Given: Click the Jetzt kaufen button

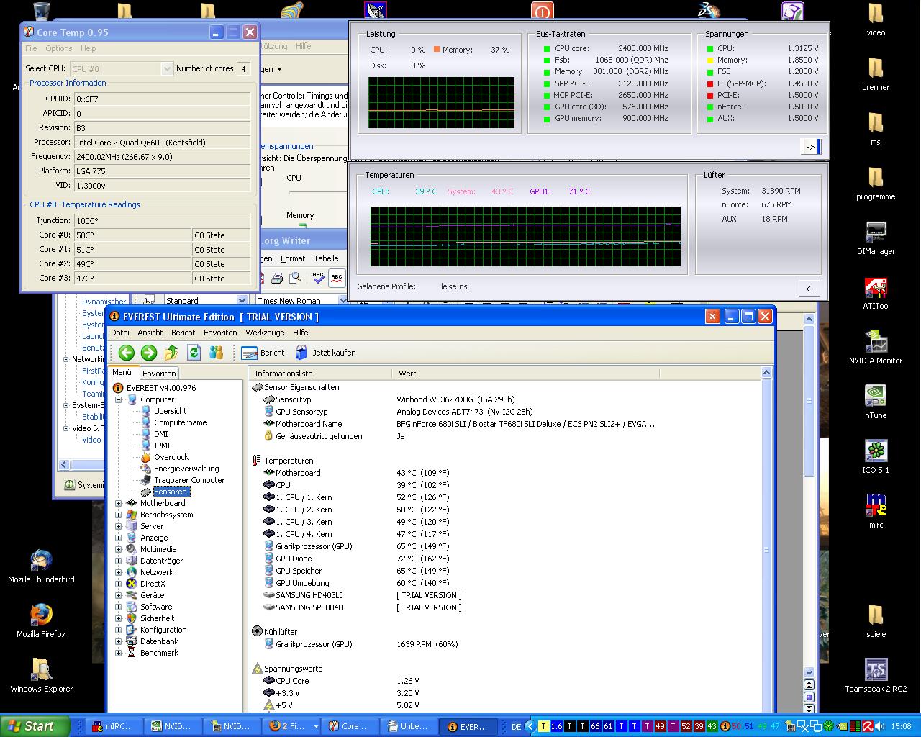Looking at the screenshot, I should [325, 353].
